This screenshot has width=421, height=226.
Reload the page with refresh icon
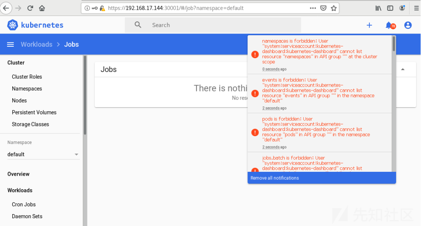(x=30, y=8)
